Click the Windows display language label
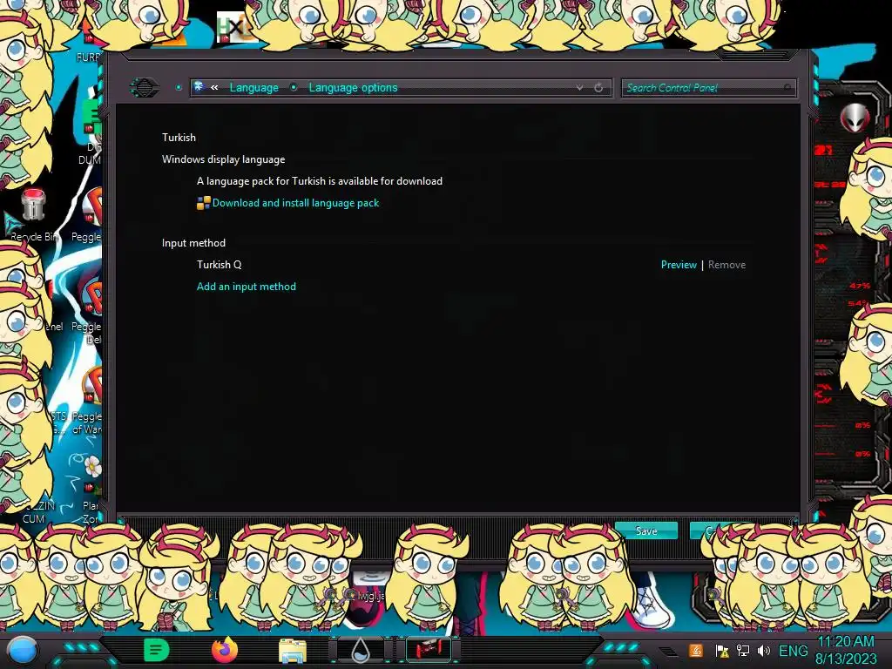 click(x=224, y=159)
